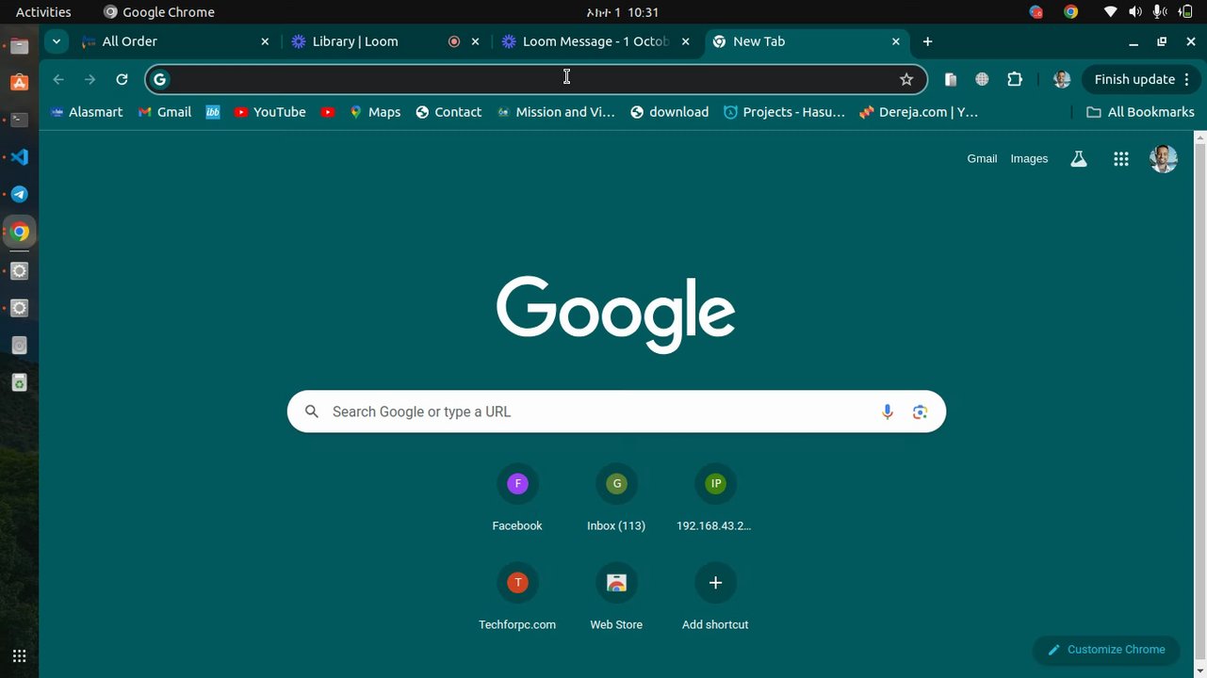Reload the page
This screenshot has width=1207, height=678.
pyautogui.click(x=122, y=79)
